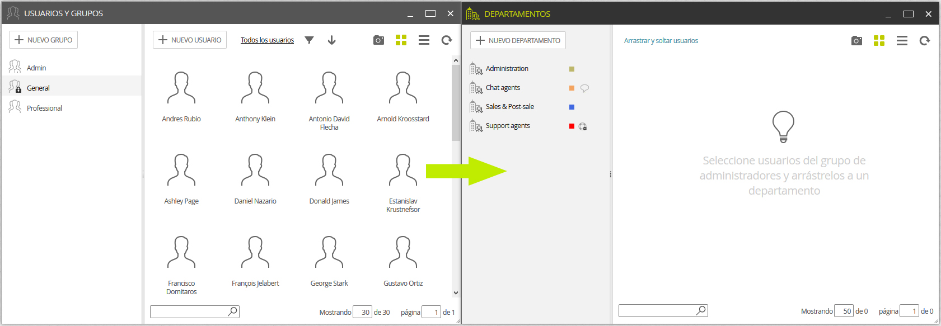Refresh the departments panel
Screen dimensions: 941x326
click(x=924, y=40)
